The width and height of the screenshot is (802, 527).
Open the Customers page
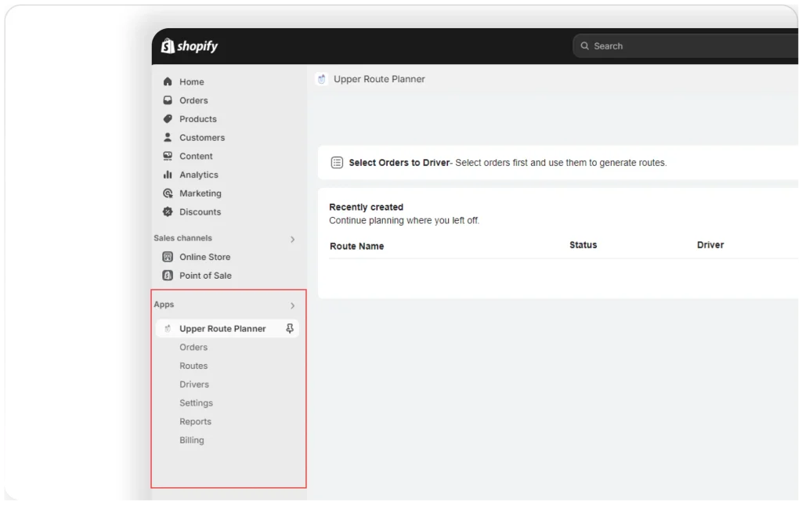coord(202,138)
